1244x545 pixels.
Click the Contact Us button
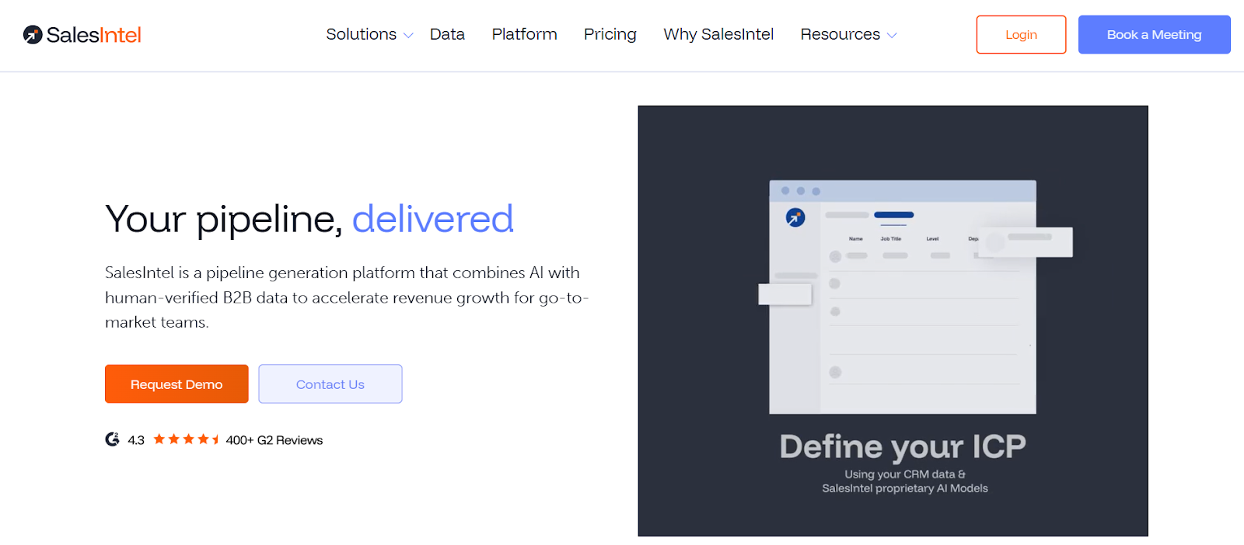point(330,384)
